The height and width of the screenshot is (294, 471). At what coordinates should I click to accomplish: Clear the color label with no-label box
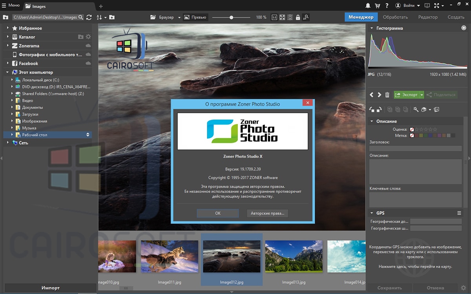[412, 136]
